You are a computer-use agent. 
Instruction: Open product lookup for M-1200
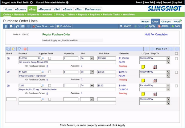tap(43, 72)
